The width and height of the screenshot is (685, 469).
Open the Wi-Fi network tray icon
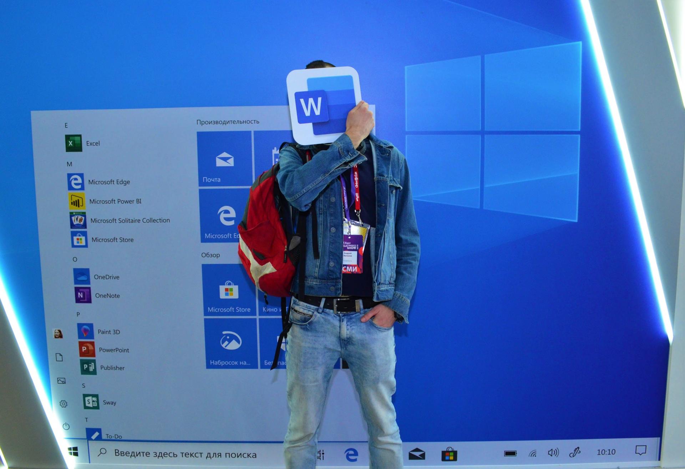point(533,453)
